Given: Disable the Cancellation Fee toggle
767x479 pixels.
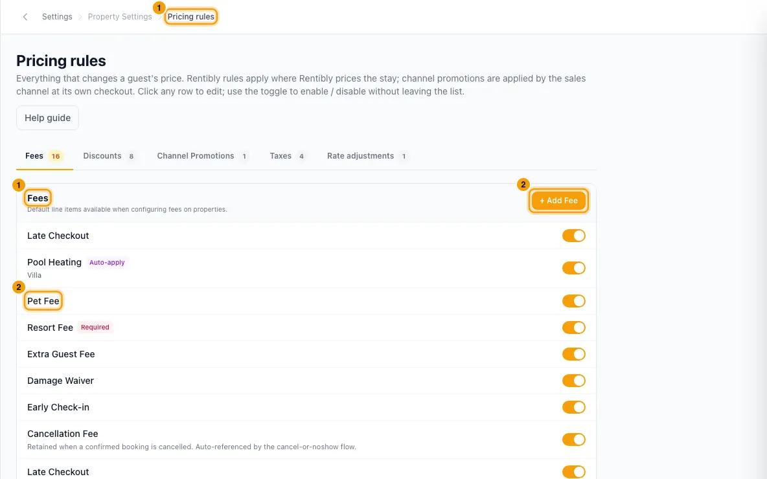Looking at the screenshot, I should [x=573, y=440].
